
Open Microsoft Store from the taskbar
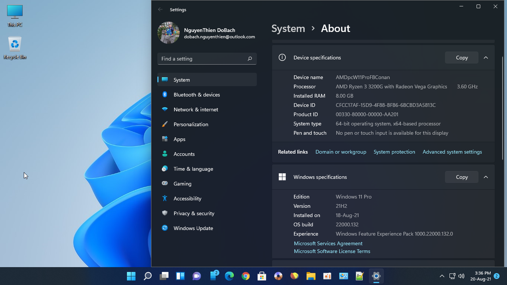click(261, 276)
